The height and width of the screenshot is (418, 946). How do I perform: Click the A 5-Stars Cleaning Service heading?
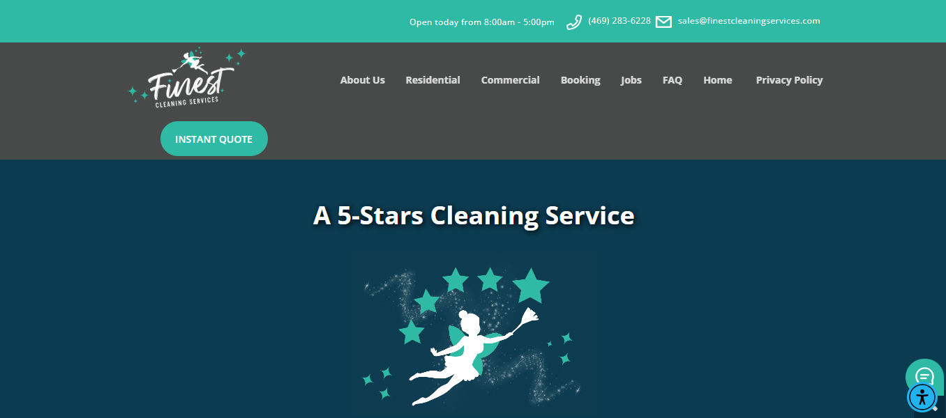pos(474,215)
